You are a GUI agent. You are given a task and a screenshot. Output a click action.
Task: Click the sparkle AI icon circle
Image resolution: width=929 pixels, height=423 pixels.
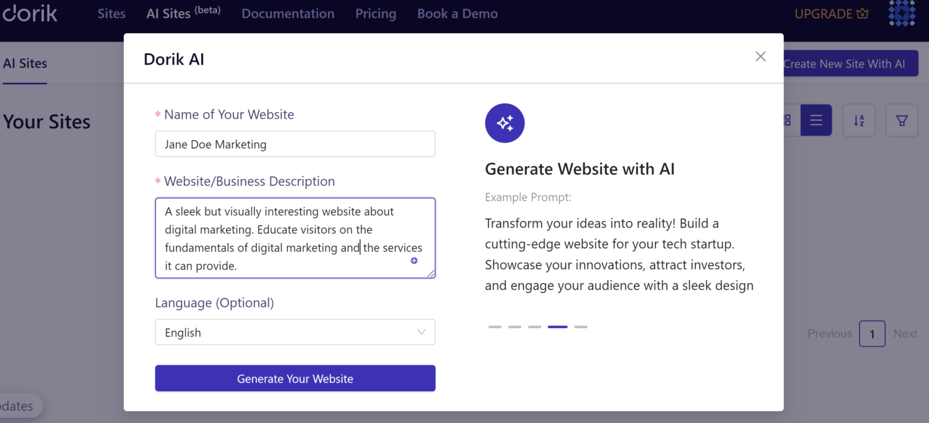[x=505, y=123]
